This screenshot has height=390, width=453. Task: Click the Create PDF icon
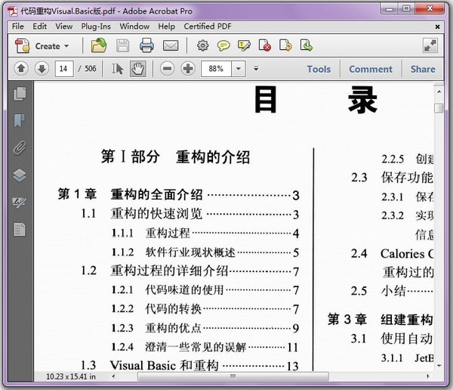pyautogui.click(x=22, y=45)
